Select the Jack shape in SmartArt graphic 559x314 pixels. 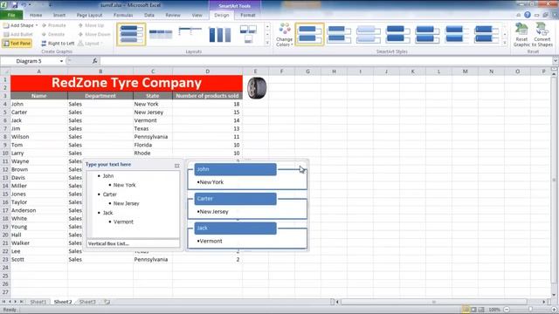235,229
